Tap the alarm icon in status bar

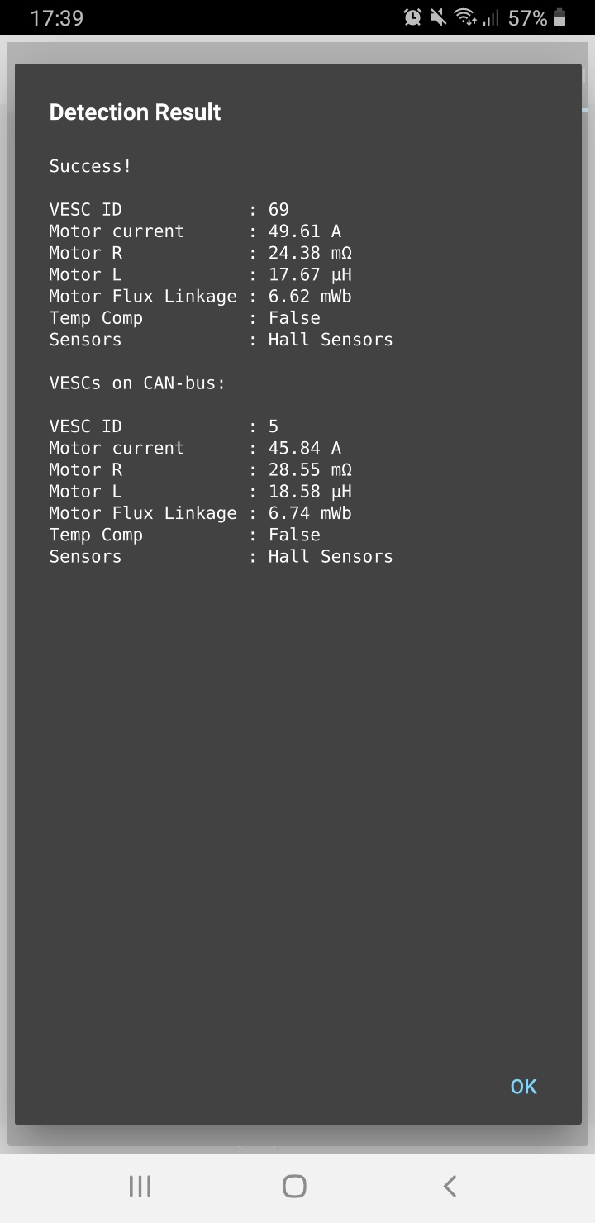click(x=412, y=17)
